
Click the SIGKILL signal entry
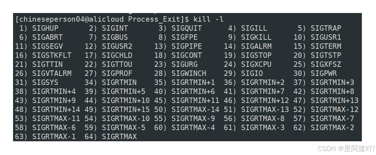(256, 37)
